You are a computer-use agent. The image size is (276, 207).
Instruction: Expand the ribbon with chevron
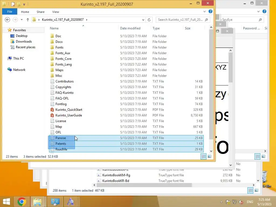(x=205, y=12)
